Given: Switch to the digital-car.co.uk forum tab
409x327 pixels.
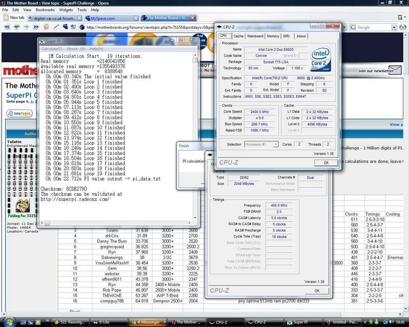Looking at the screenshot, I should coord(55,18).
